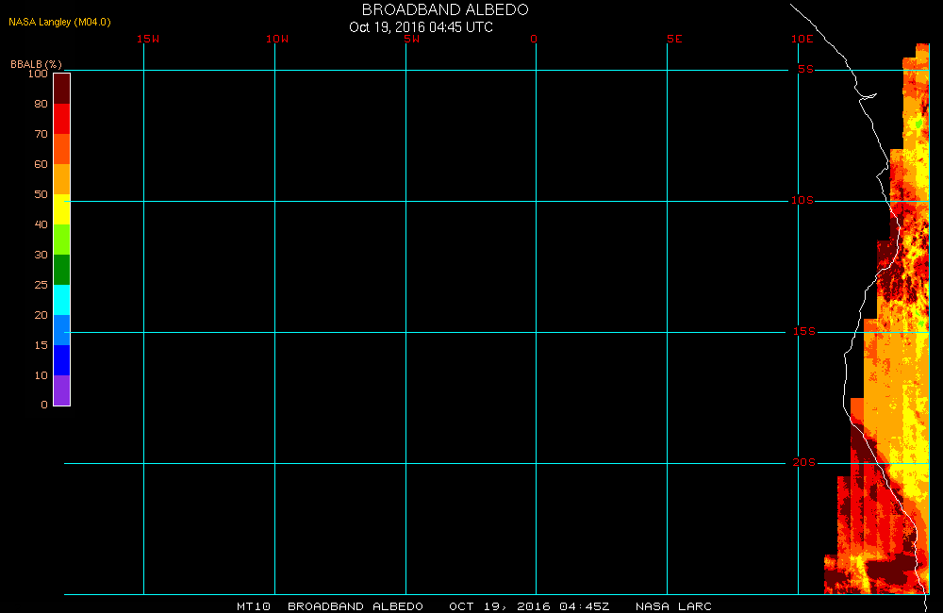
Task: Click the 10E longitude label
Action: [x=802, y=39]
